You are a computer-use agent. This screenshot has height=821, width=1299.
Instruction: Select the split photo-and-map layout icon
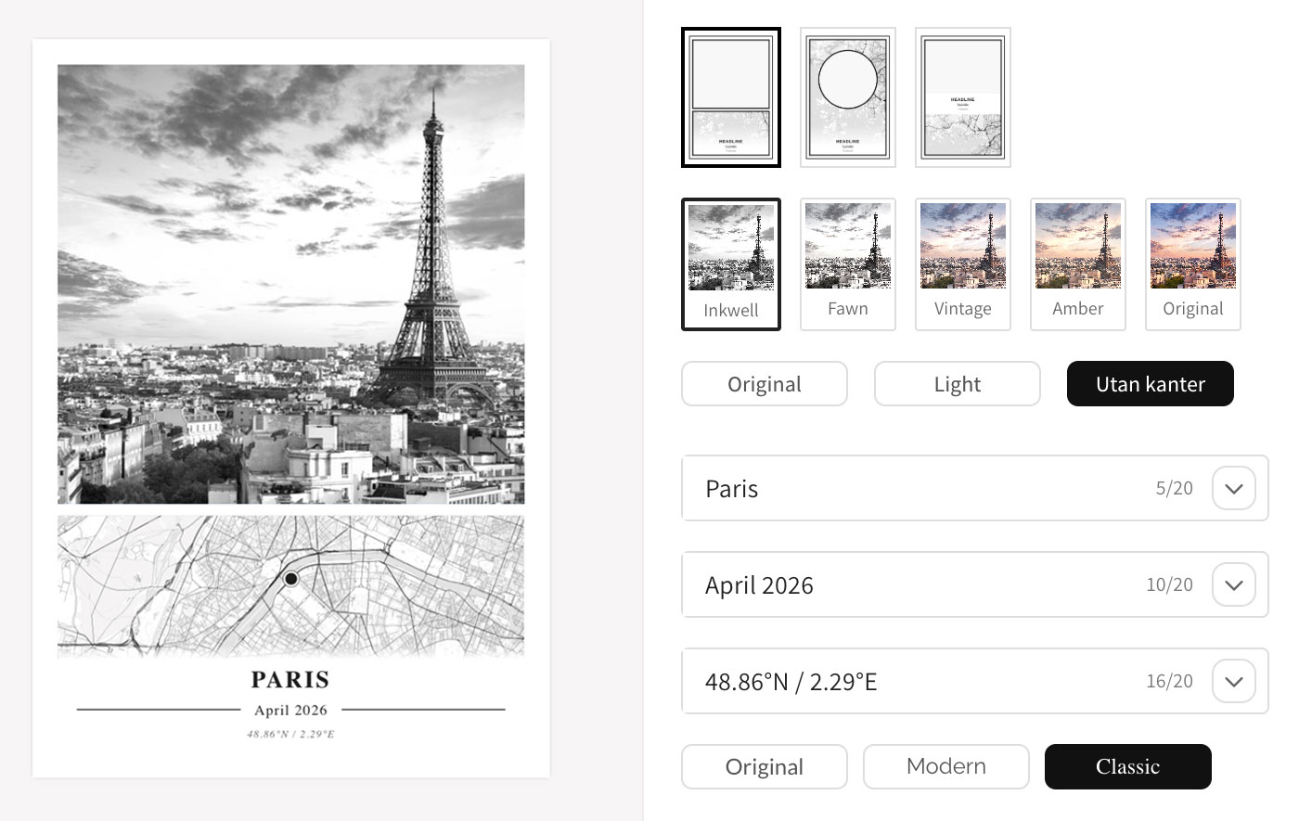731,97
